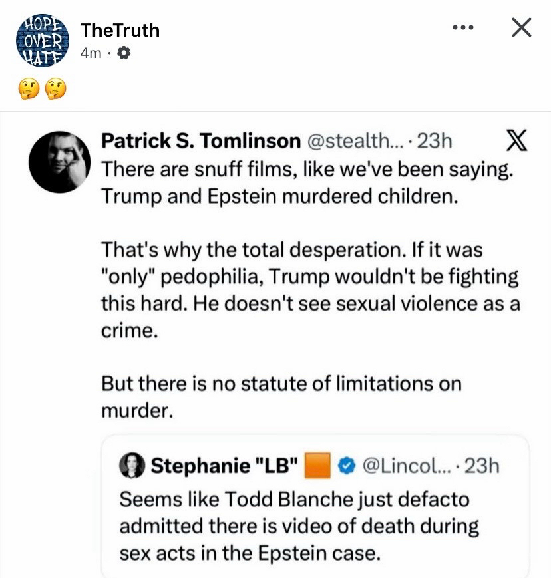Click the X logo on the post

[x=512, y=140]
